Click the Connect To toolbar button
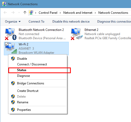131x122 pixels. (36, 22)
